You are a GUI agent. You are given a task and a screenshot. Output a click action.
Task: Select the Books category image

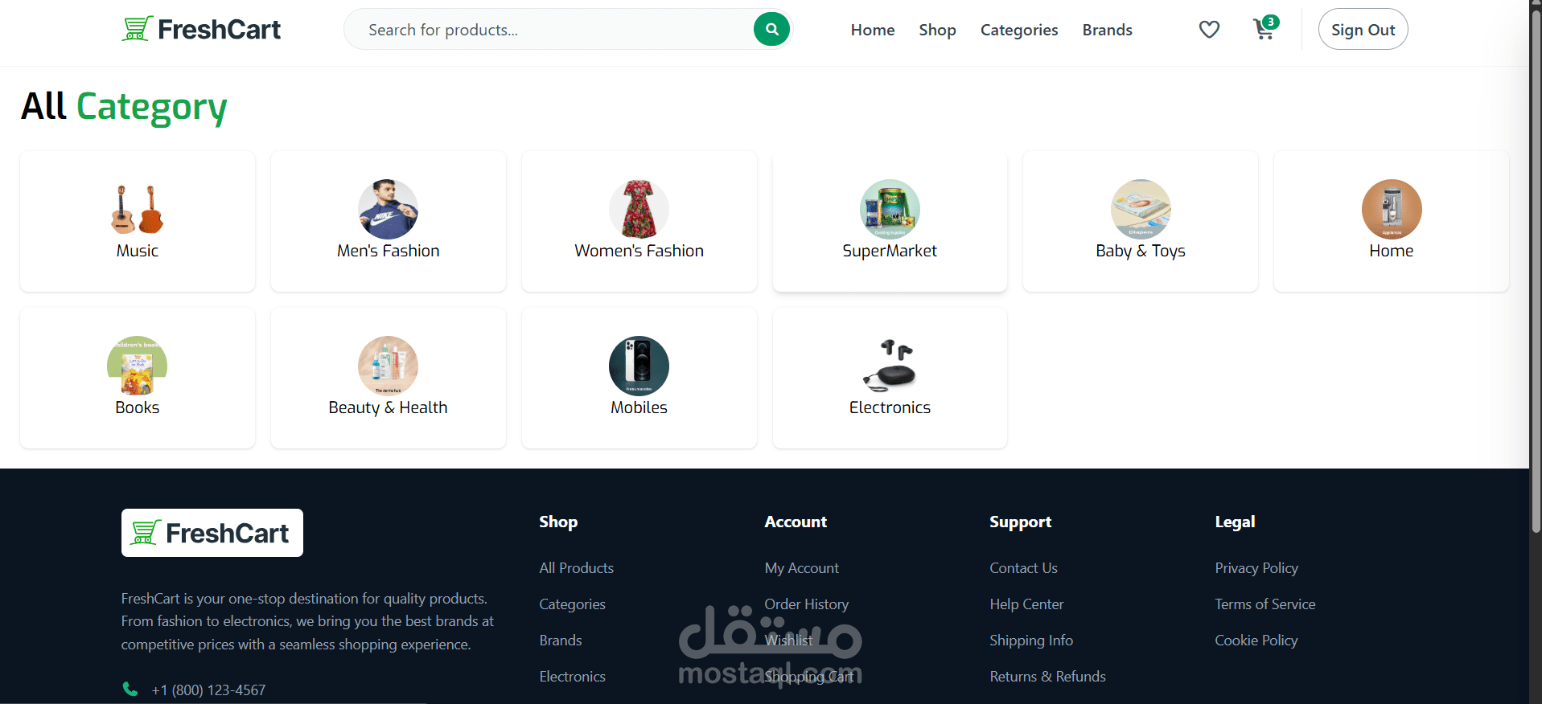pyautogui.click(x=138, y=366)
